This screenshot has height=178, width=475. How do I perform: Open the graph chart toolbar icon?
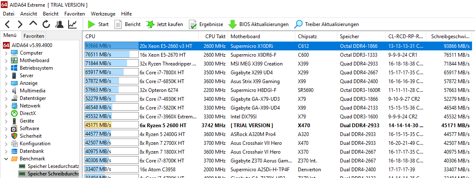pyautogui.click(x=72, y=24)
